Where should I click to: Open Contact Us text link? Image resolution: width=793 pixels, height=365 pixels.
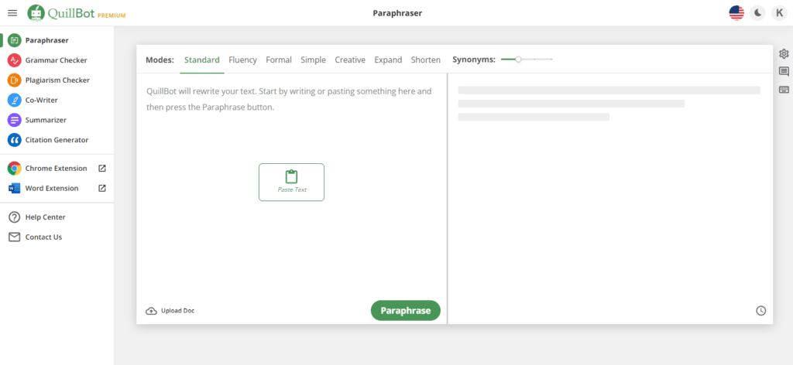pos(43,237)
